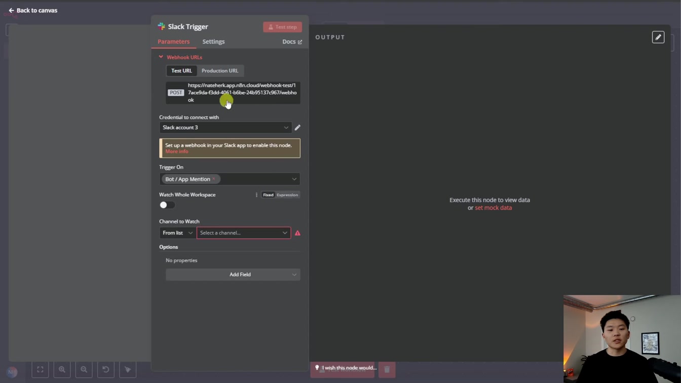Open the I wish this node would feedback
Screen dimensions: 681x383
coord(346,368)
